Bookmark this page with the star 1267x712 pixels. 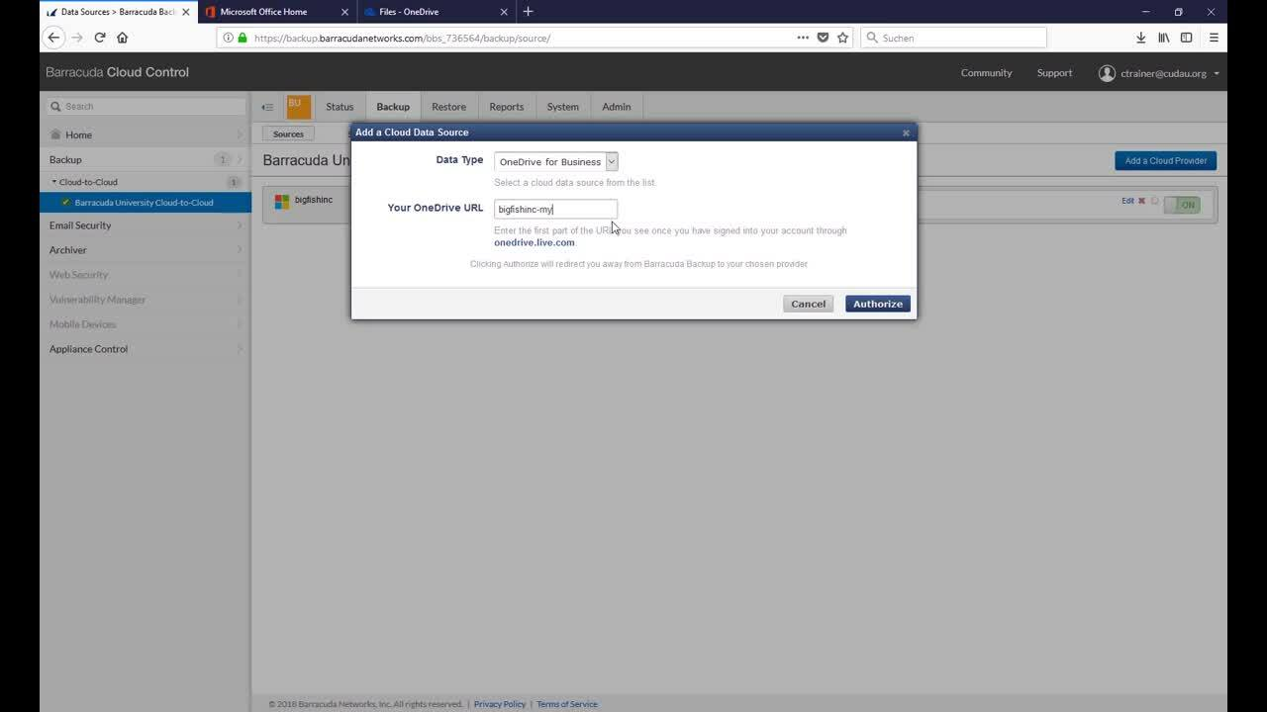tap(843, 38)
